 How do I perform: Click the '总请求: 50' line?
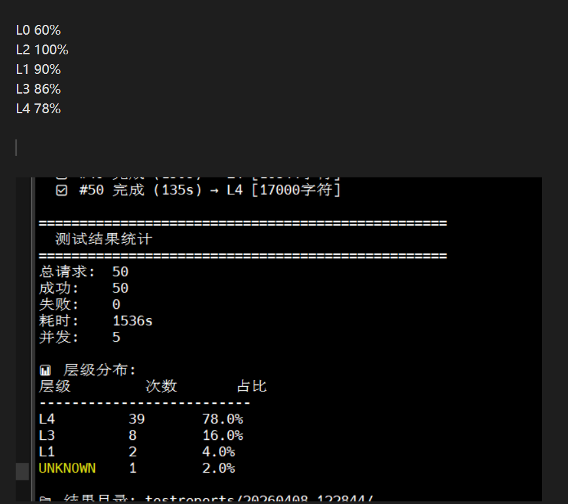(84, 272)
